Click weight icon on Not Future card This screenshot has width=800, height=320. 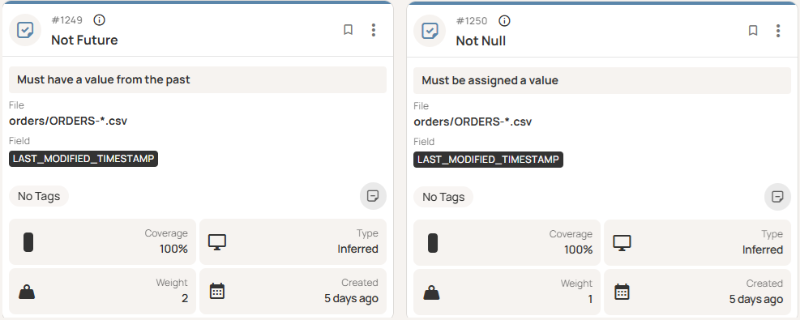click(x=27, y=292)
